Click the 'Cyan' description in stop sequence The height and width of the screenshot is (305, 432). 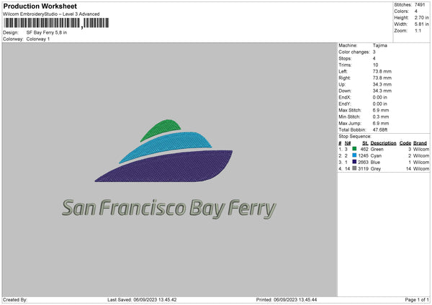click(376, 156)
